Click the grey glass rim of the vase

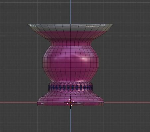pos(70,27)
